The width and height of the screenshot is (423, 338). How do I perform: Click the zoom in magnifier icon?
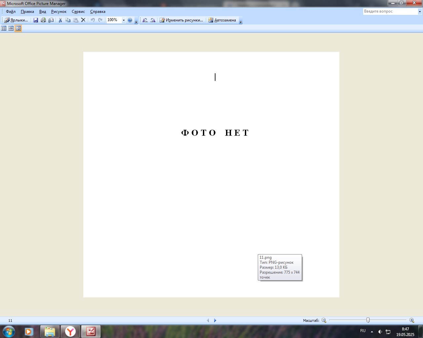[x=412, y=321]
